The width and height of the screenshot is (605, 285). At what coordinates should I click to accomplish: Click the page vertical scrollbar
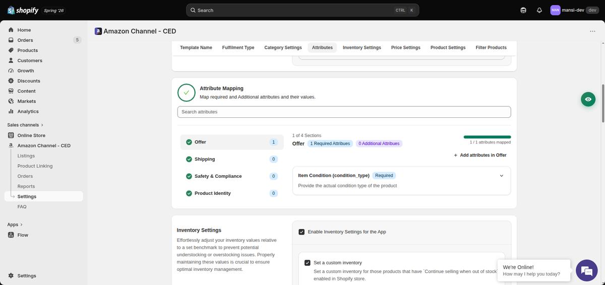click(603, 103)
